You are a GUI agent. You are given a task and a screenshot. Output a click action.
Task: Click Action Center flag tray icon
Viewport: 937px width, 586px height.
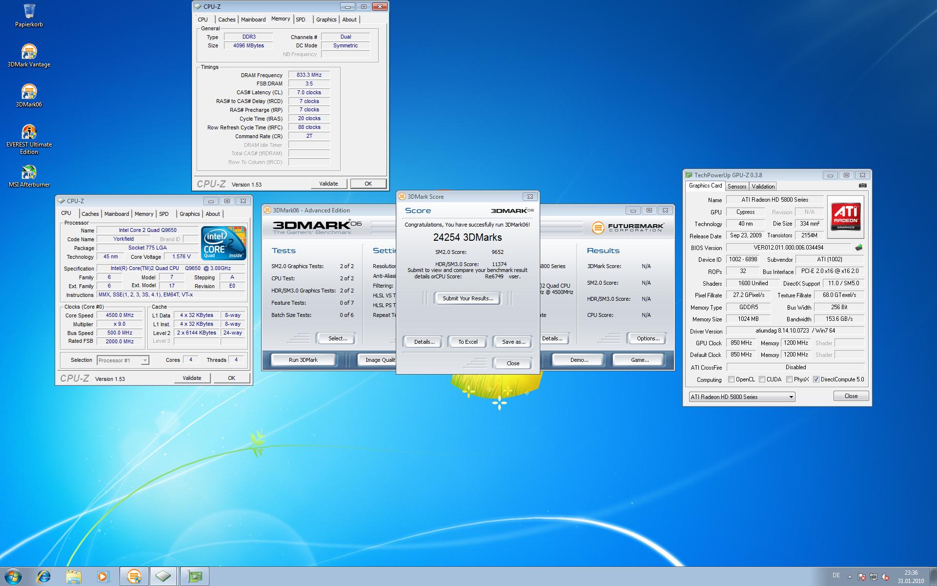click(x=862, y=577)
